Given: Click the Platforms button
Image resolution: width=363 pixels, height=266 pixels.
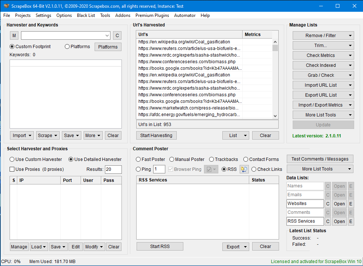Looking at the screenshot, I should [x=108, y=47].
